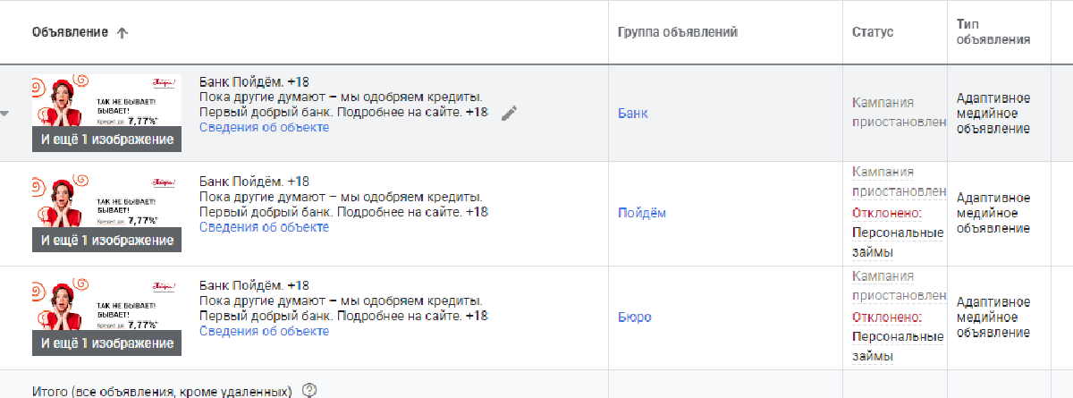Open Сведения об объекте link in the Бюро row
The height and width of the screenshot is (398, 1073).
pyautogui.click(x=264, y=331)
